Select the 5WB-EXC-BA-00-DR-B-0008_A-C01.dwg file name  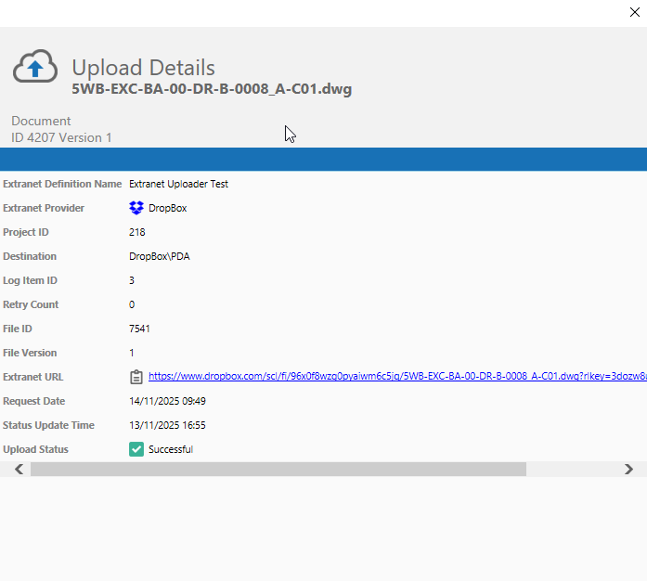tap(212, 89)
